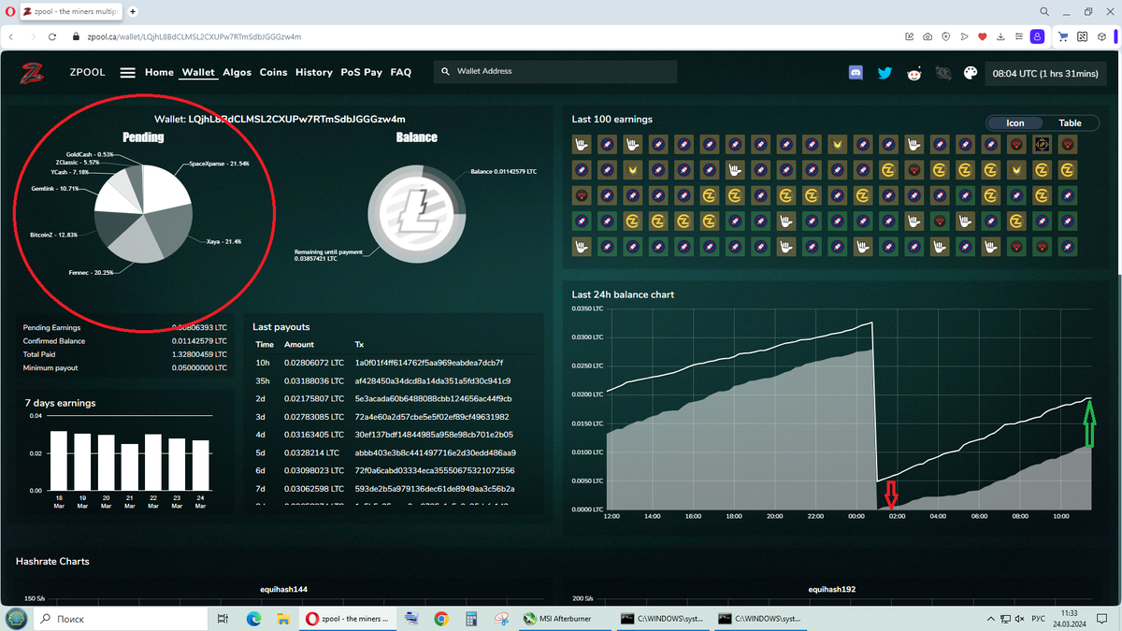Open the zpool Discord link

coord(856,73)
